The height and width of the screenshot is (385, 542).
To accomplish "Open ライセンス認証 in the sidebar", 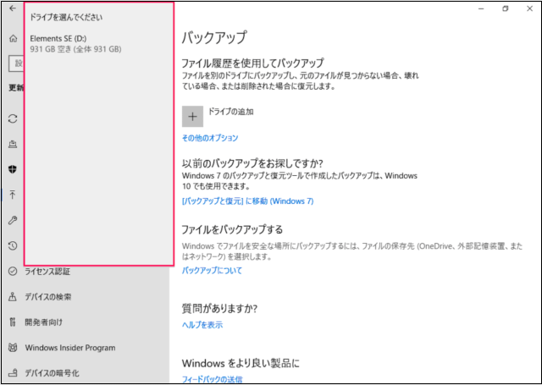I will tap(47, 272).
